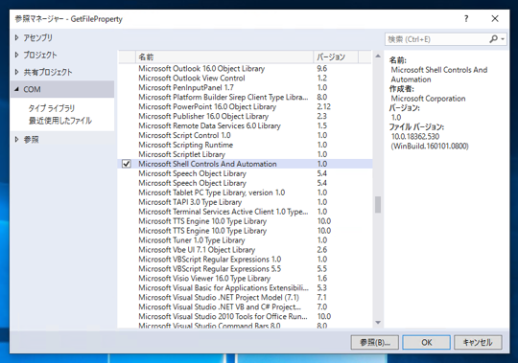Select Microsoft Visual Studio .NET VB and C# Project
Image resolution: width=518 pixels, height=363 pixels.
pos(245,307)
